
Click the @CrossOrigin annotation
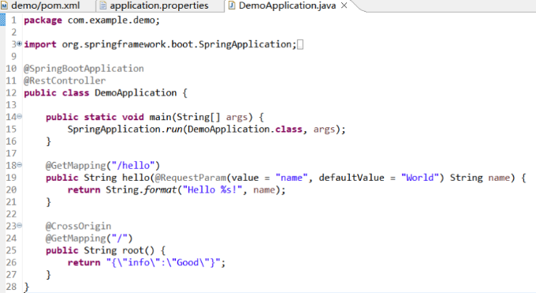[78, 226]
